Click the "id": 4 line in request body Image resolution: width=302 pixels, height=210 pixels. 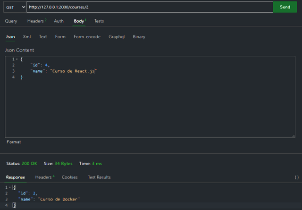(x=40, y=65)
